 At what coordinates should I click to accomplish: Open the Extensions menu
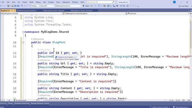tap(66, 2)
